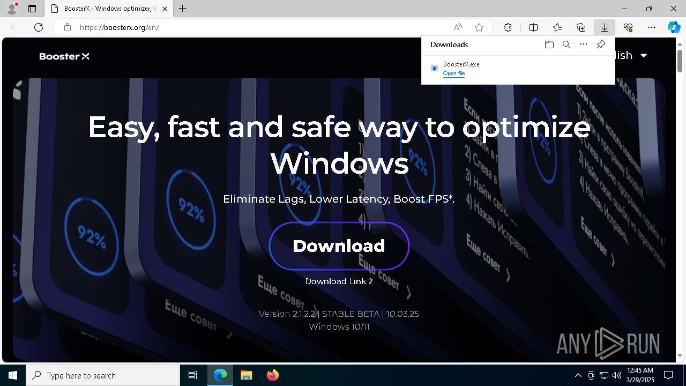Click Microsoft Edge taskbar icon
Viewport: 686px width, 386px height.
[x=220, y=375]
